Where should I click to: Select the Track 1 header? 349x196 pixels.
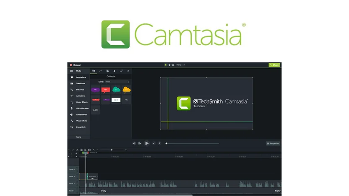coord(73,191)
